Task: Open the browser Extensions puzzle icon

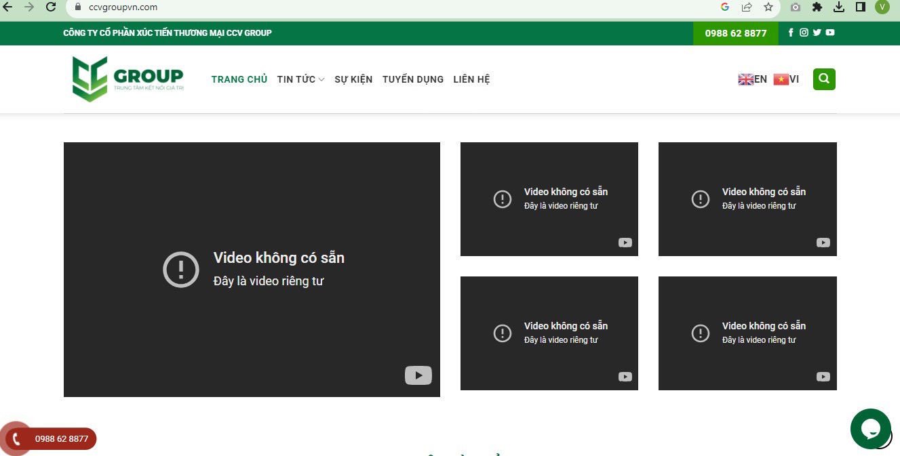Action: coord(817,7)
